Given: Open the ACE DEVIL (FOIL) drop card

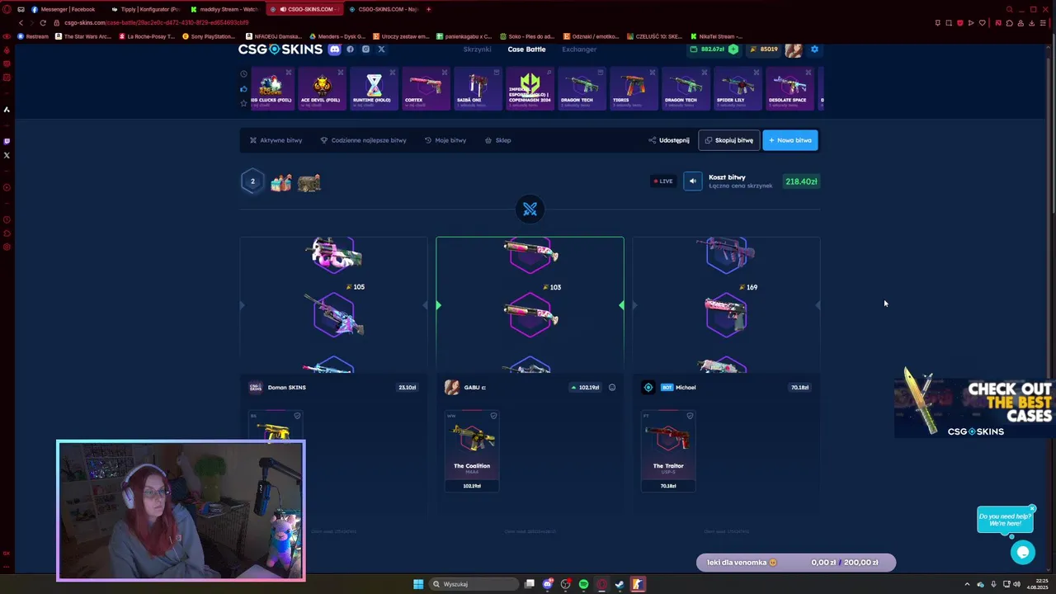Looking at the screenshot, I should 321,88.
